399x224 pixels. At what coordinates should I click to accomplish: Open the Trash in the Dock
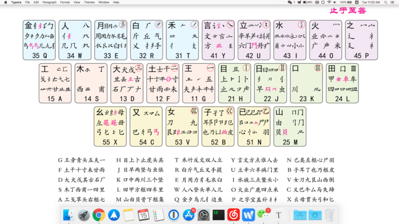(330, 215)
